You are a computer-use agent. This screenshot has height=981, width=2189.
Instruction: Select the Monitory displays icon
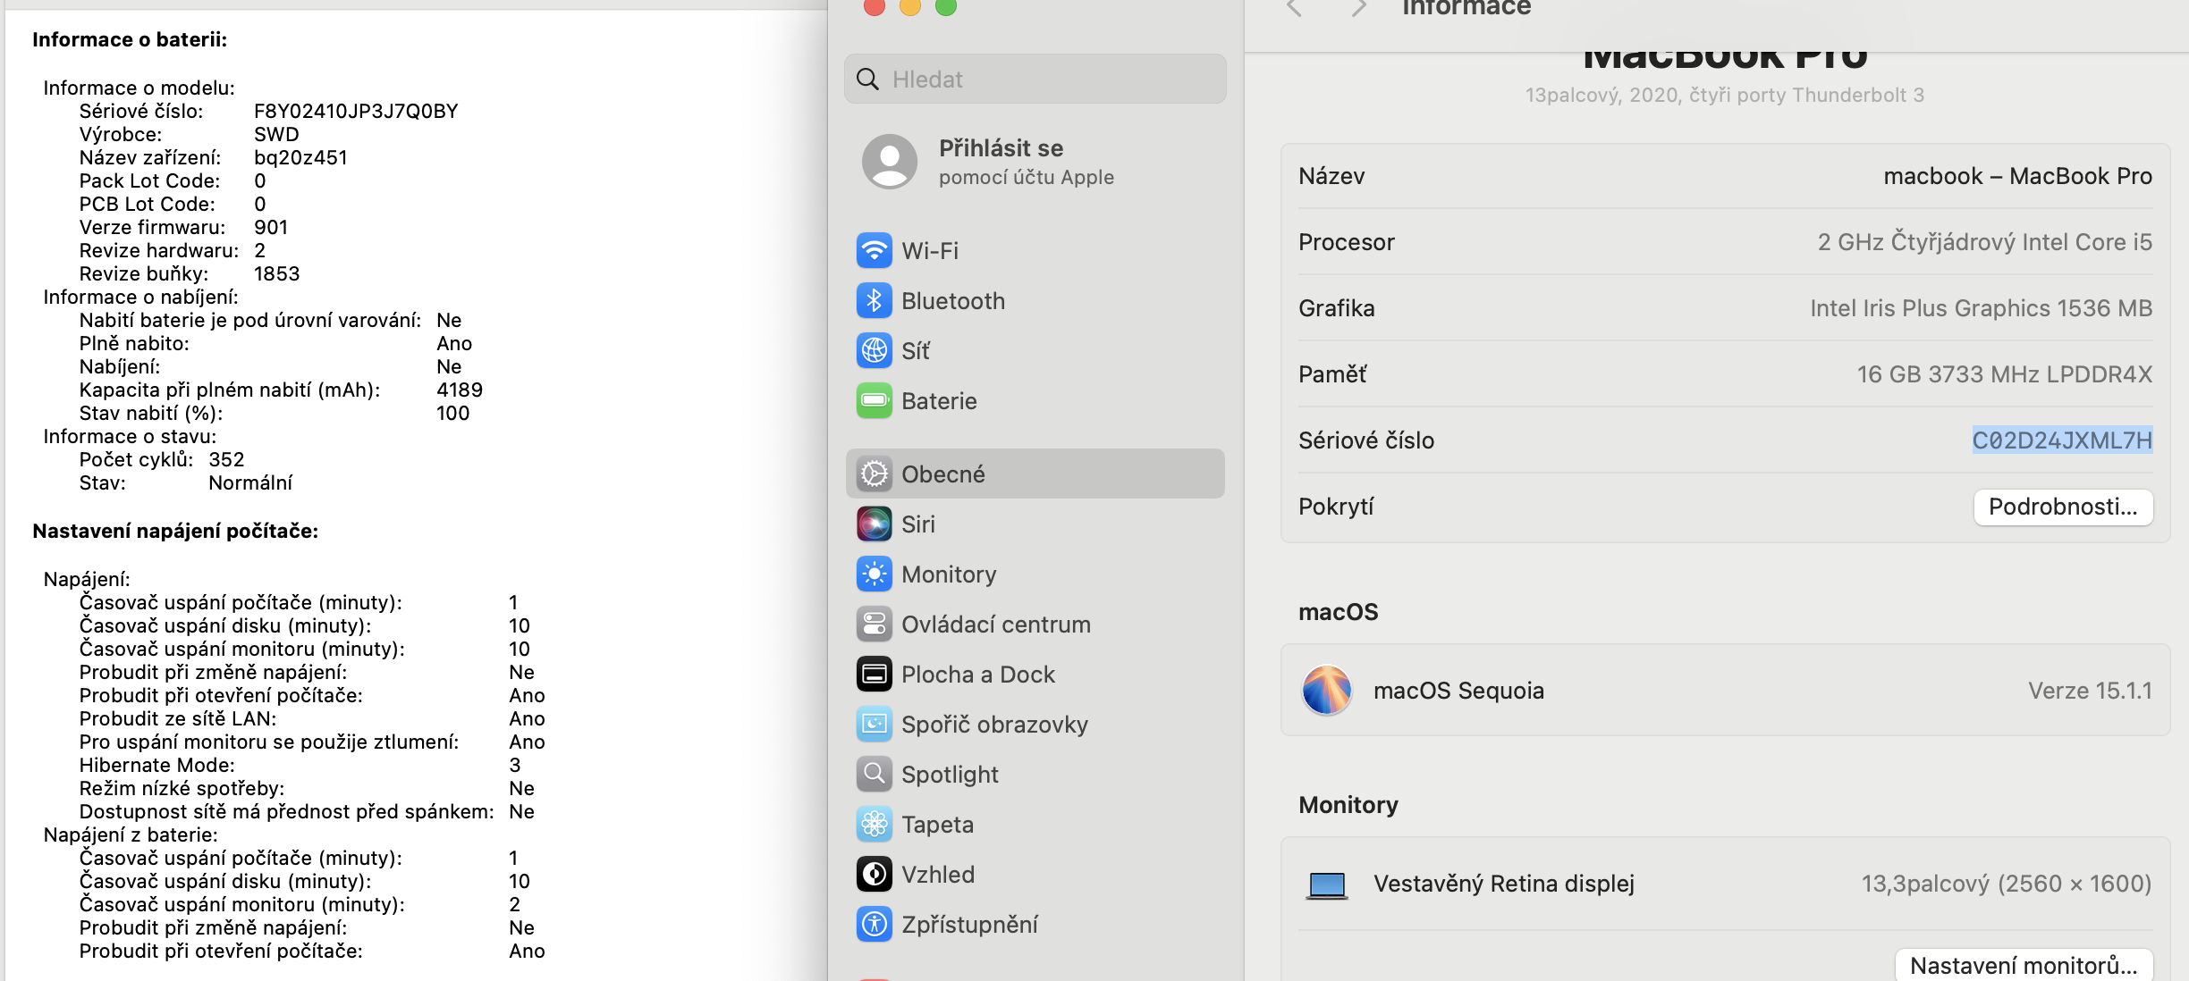coord(874,574)
